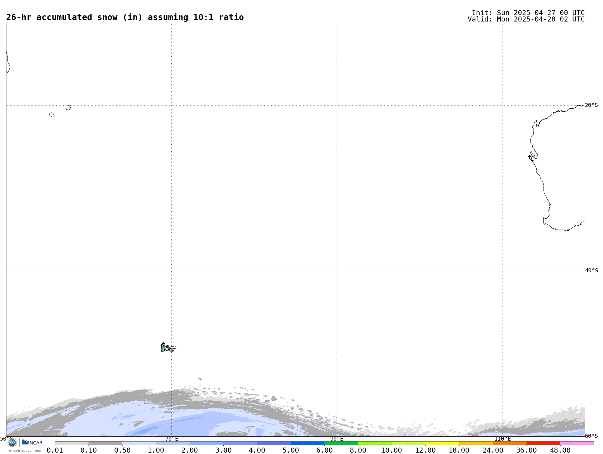Select the light gray 0.01–0.10 legend swatch

pos(72,443)
